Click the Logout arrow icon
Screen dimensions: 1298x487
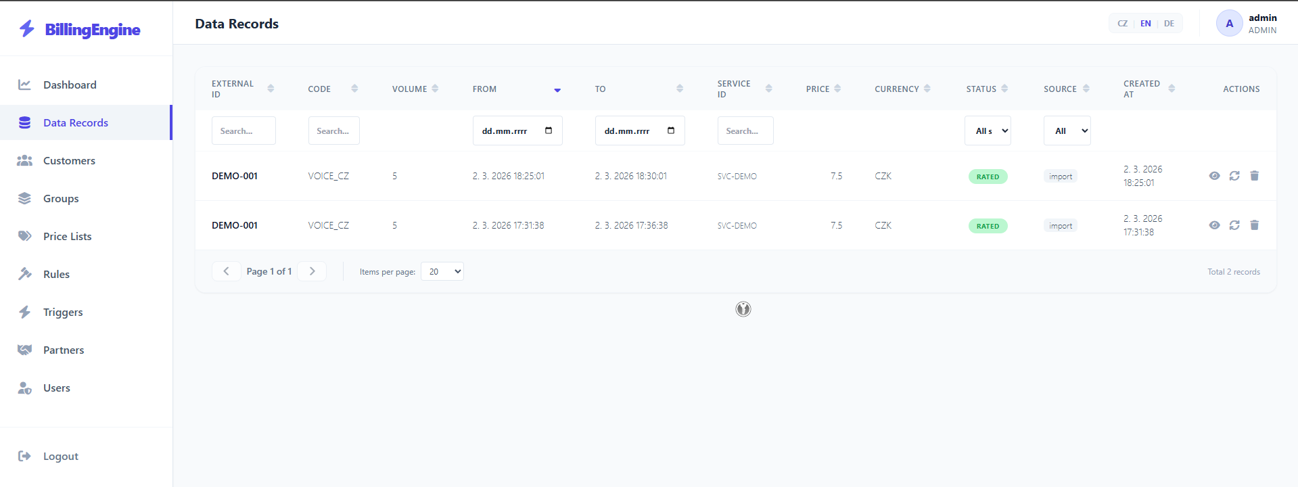coord(24,456)
